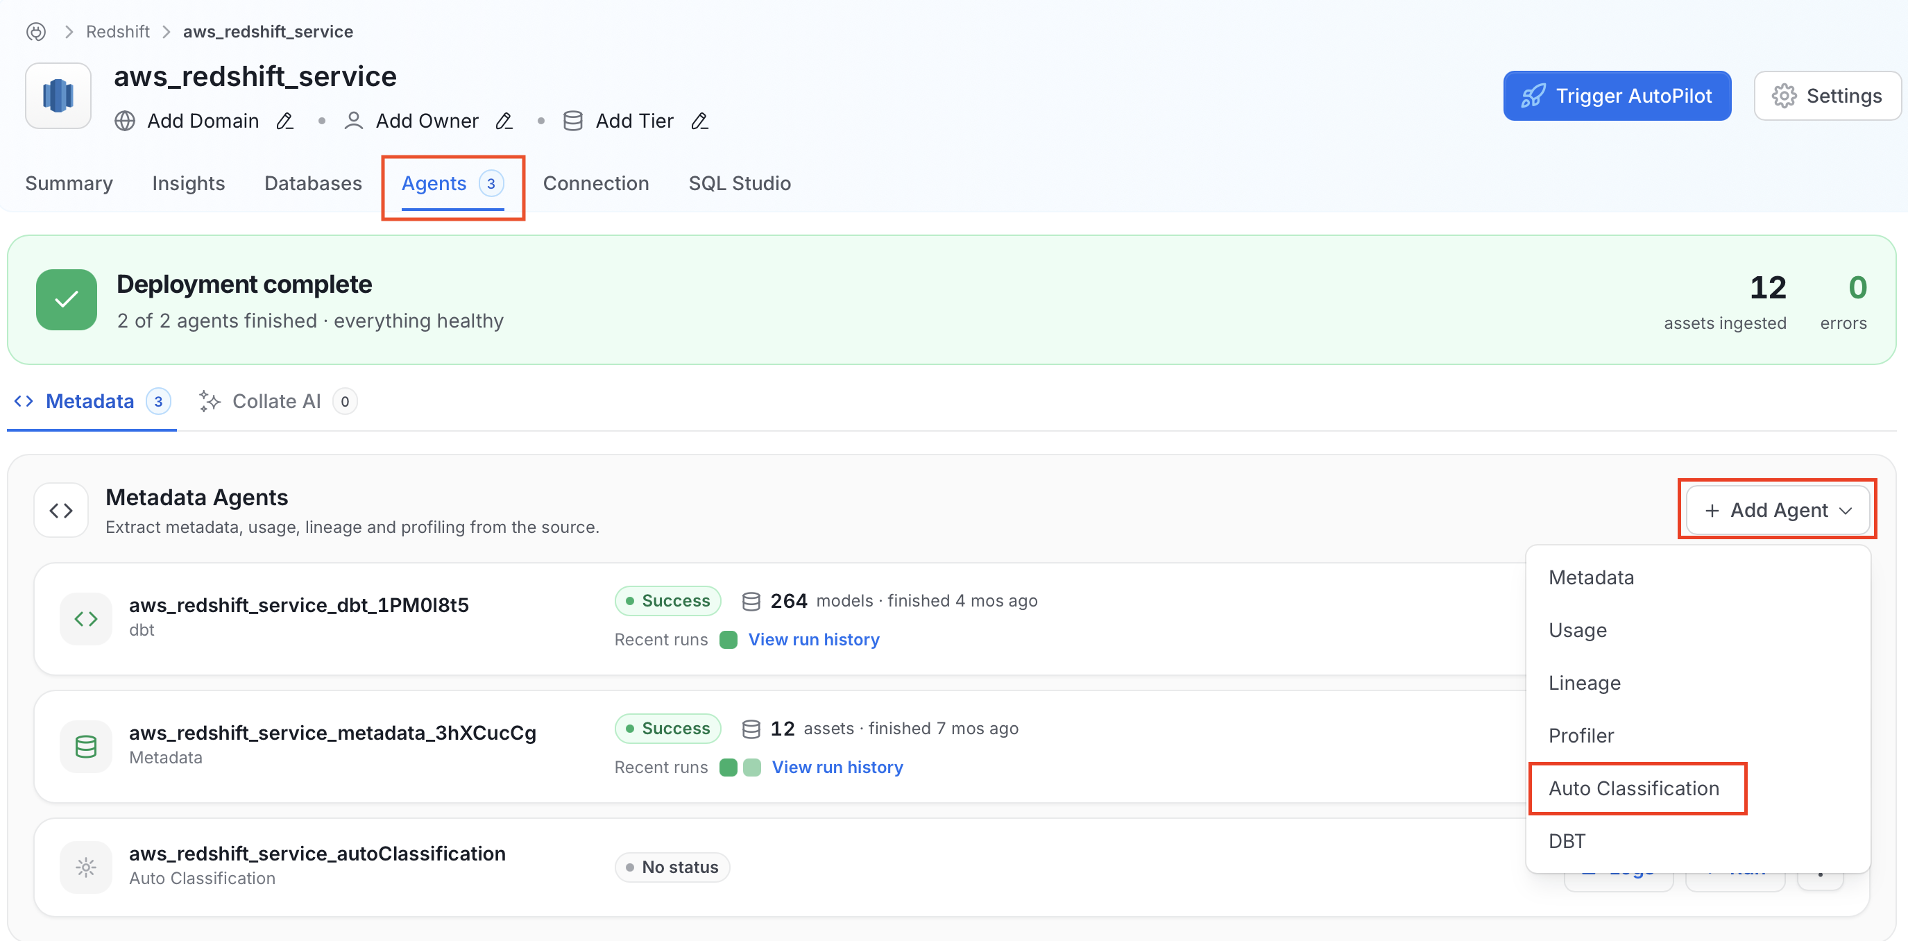Open aws_redshift_service_dbt_1PM0I8t5 agent name
Viewport: 1908px width, 941px height.
pos(298,604)
